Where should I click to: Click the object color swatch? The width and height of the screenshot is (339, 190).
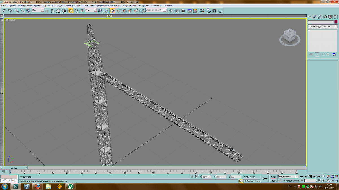(x=336, y=22)
